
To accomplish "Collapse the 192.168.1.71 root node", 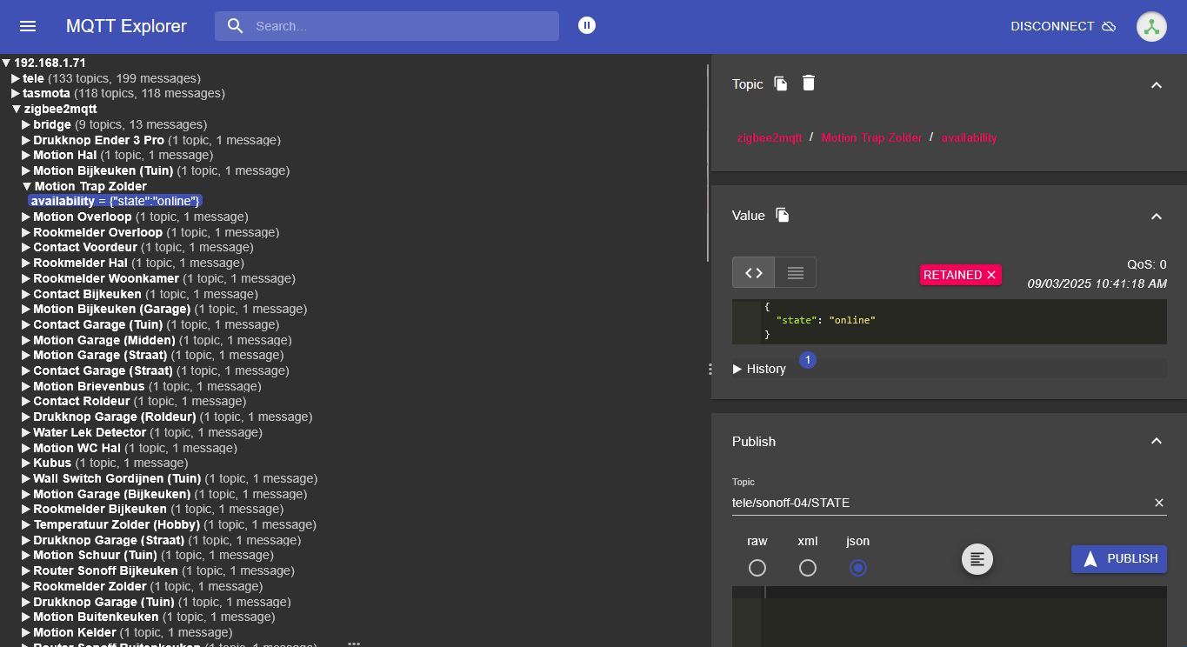I will point(6,63).
